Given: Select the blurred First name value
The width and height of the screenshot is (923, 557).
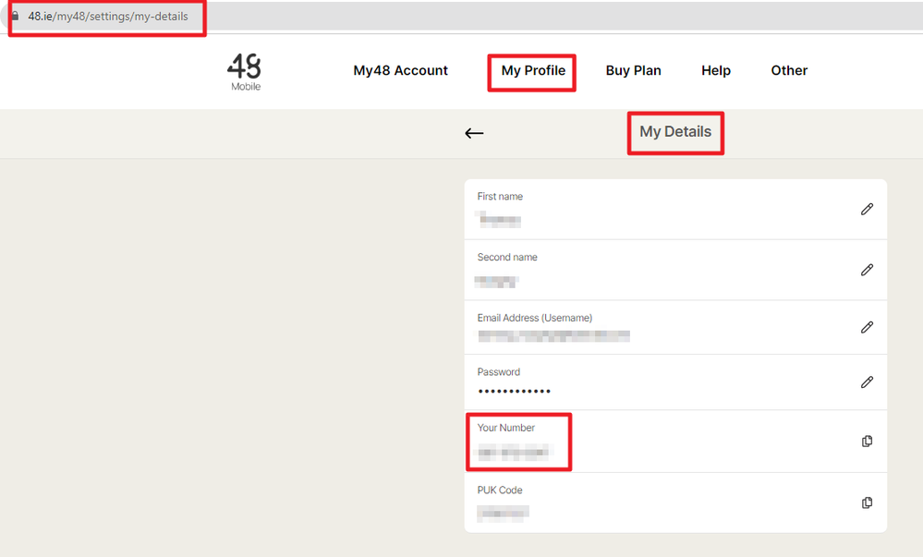Looking at the screenshot, I should [500, 221].
